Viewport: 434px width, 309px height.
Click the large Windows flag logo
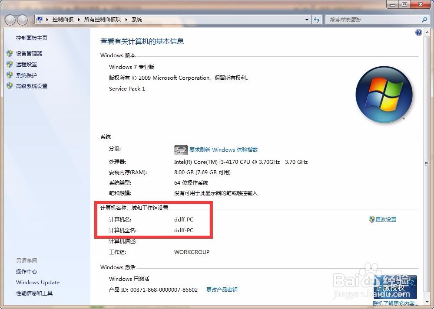coord(384,94)
